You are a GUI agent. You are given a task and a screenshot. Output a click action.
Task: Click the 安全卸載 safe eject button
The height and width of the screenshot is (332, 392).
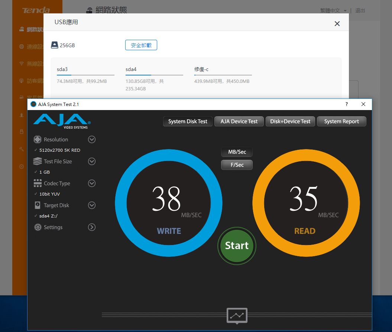(141, 45)
